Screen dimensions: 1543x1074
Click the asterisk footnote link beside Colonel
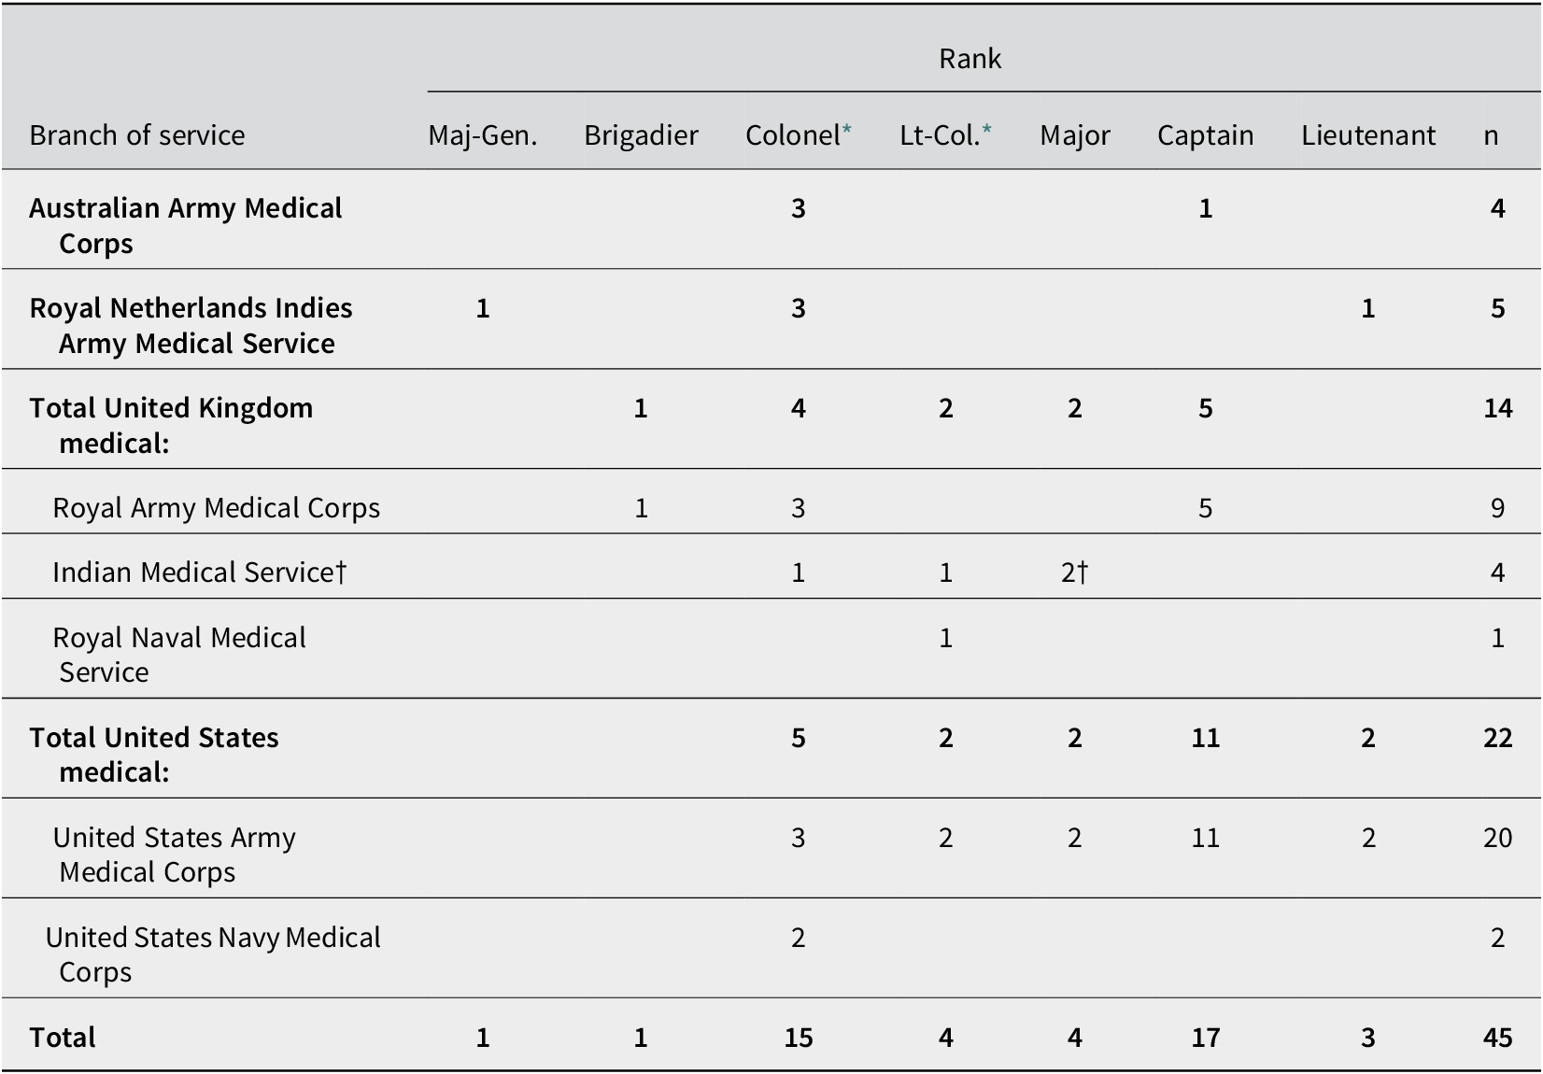[x=847, y=130]
